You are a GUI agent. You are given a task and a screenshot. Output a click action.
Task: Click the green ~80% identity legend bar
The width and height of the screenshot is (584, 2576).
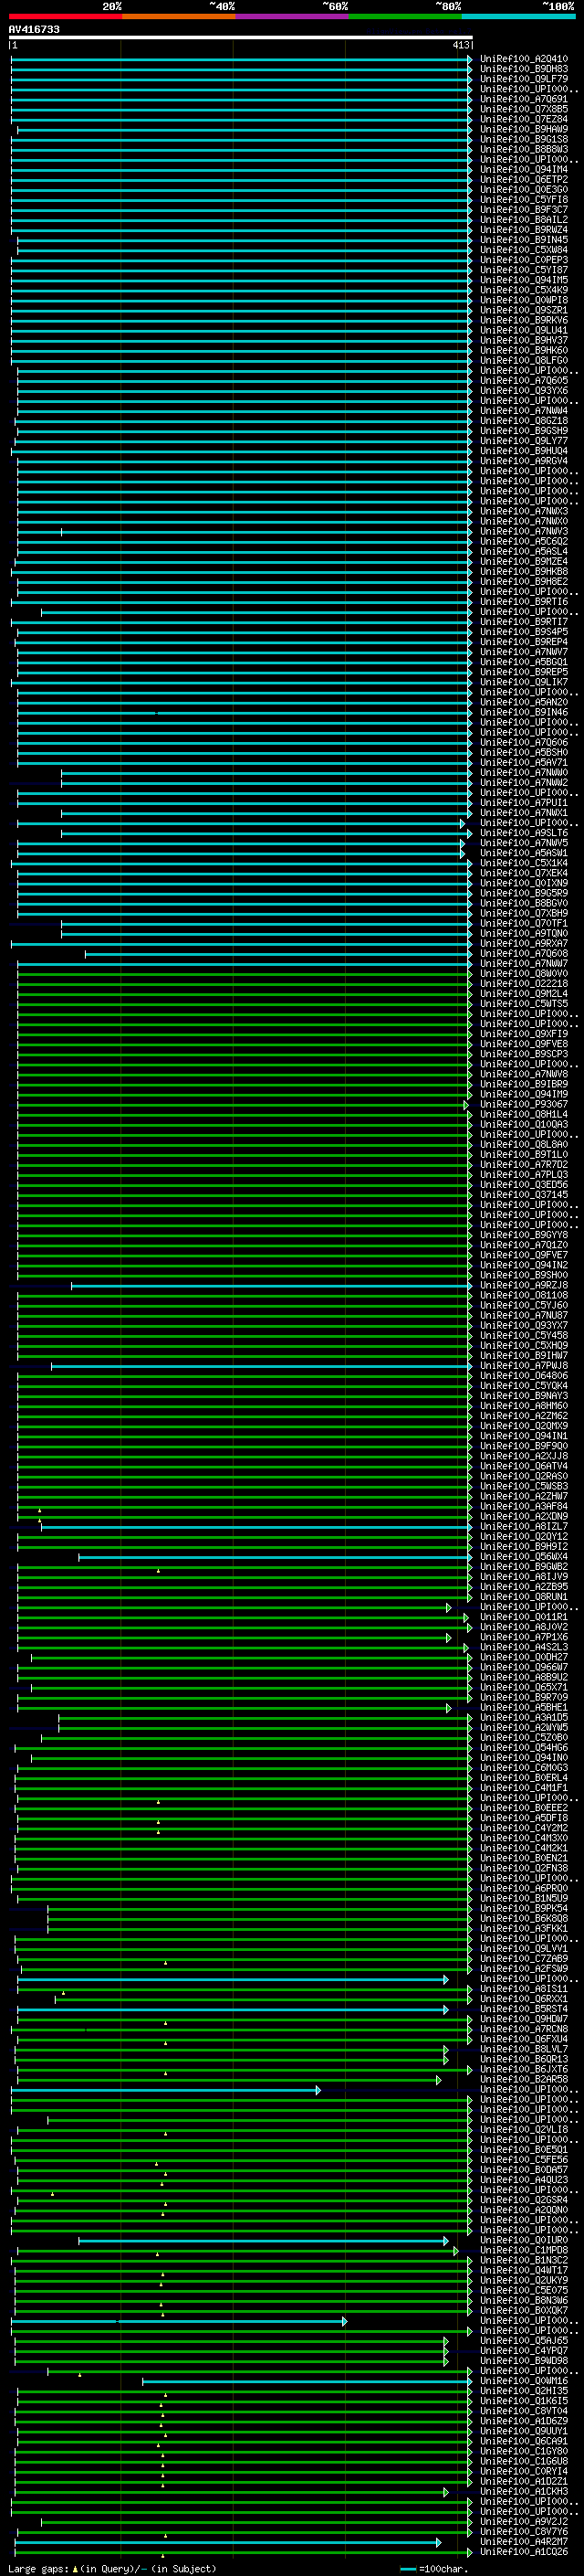click(x=405, y=16)
